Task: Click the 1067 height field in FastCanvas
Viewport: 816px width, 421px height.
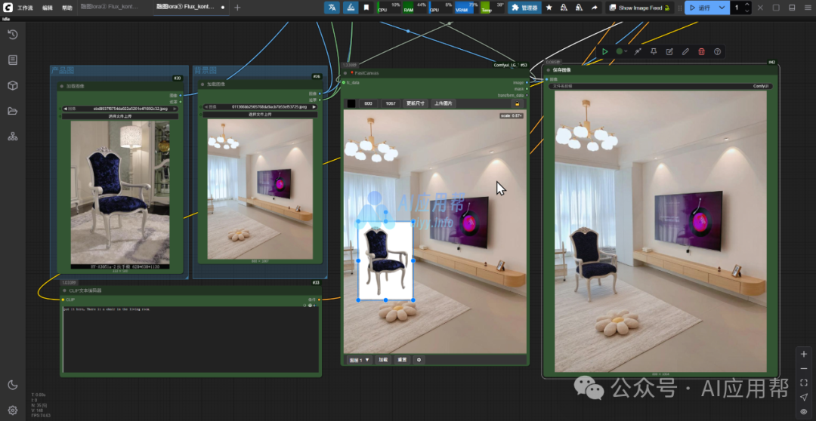Action: coord(391,103)
